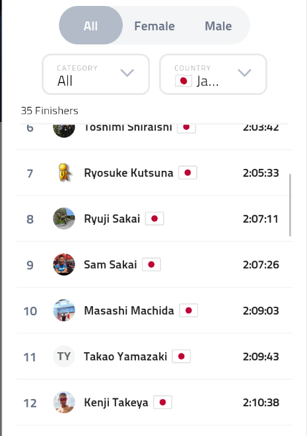Open Takao Yamazaki's result entry
Screen dimensions: 307x436
coord(154,356)
